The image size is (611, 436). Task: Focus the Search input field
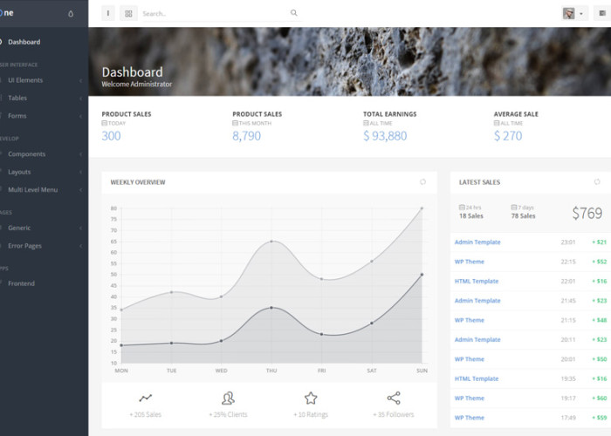pyautogui.click(x=215, y=14)
